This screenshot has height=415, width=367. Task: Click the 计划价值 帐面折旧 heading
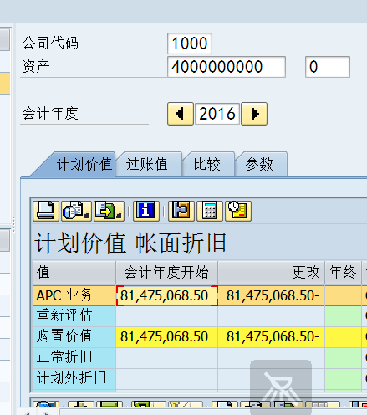130,243
